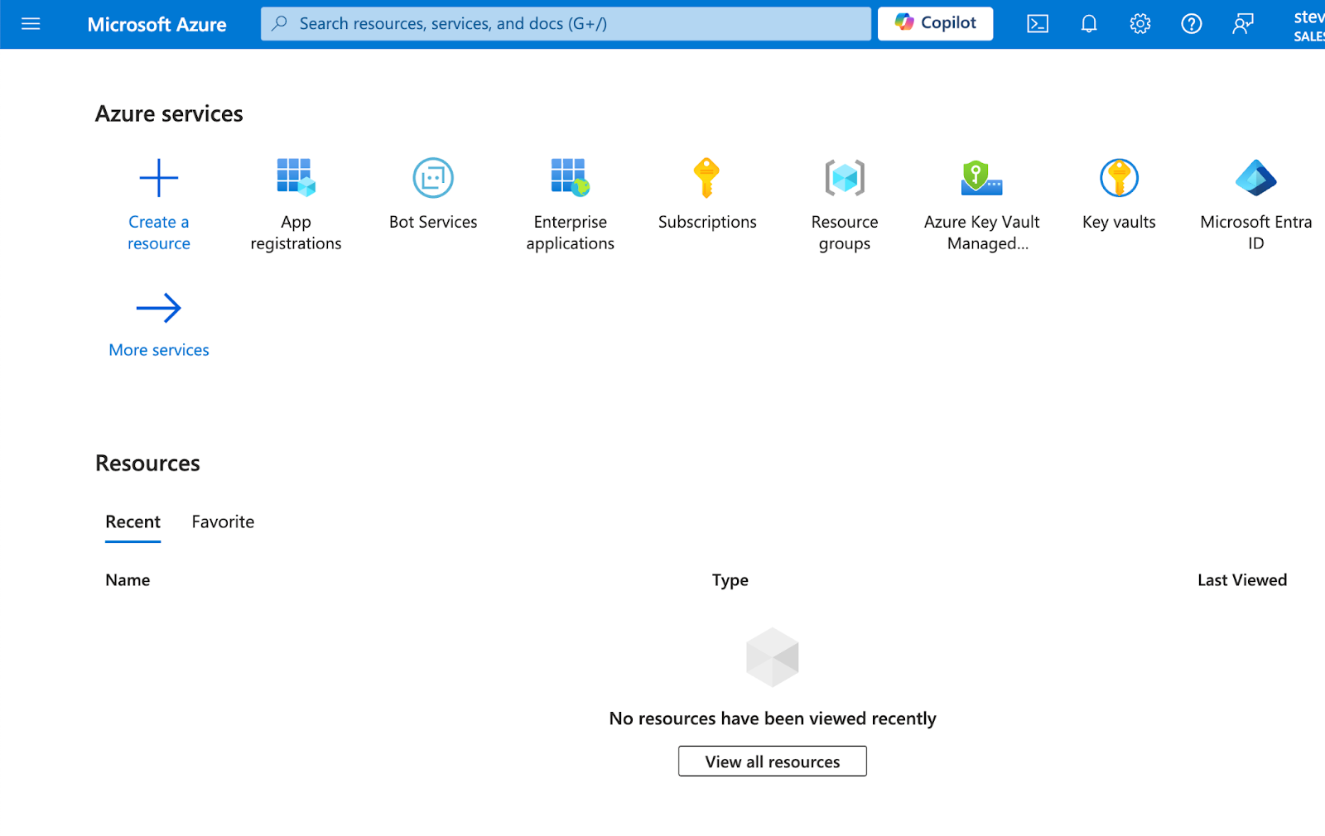Launch Cloud Shell from the header
Screen dimensions: 1325x836
(x=1038, y=24)
